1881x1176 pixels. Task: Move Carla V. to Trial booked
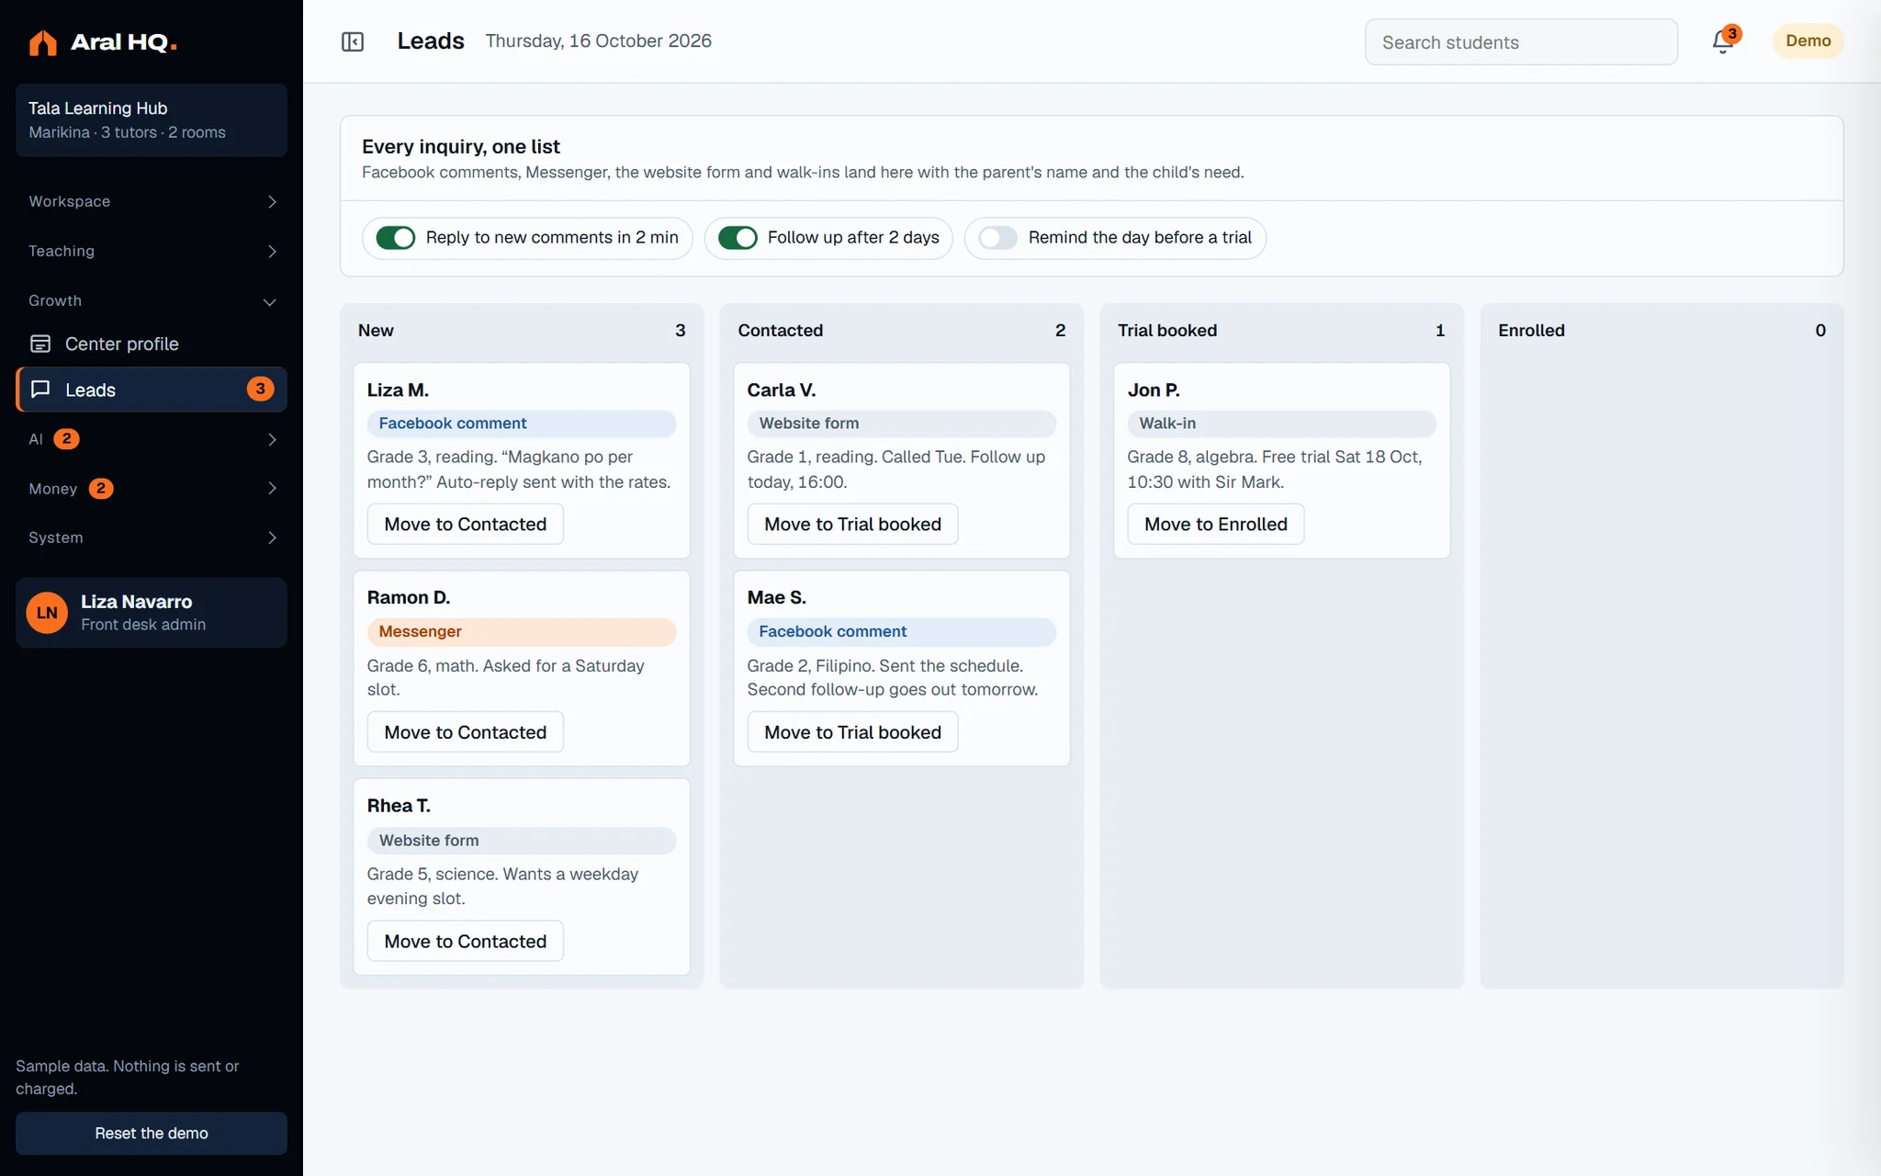point(852,524)
